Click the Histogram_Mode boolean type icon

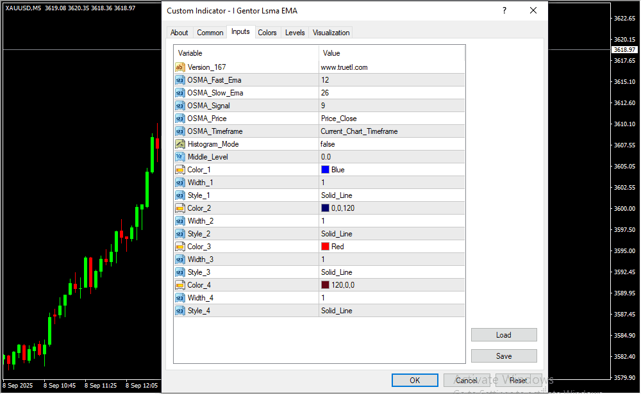180,144
